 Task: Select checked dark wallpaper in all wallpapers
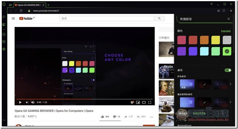click(x=204, y=84)
